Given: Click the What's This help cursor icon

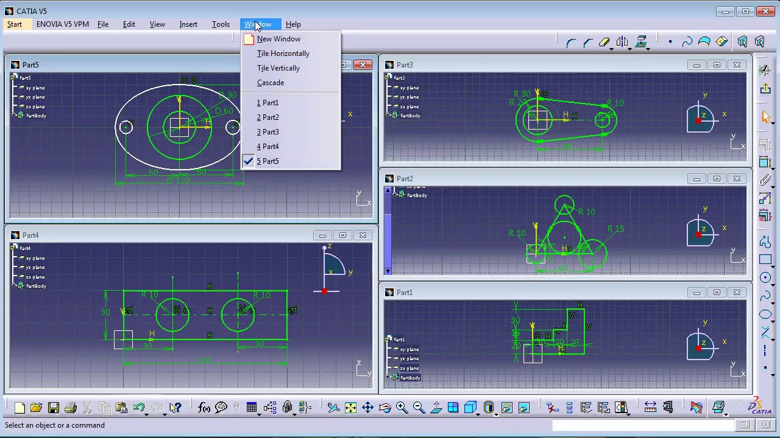Looking at the screenshot, I should tap(175, 408).
